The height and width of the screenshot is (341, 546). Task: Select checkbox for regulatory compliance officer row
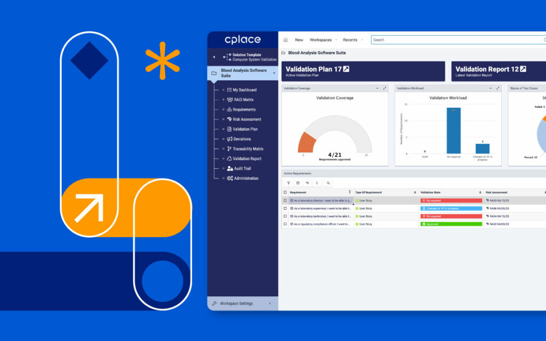tap(285, 224)
